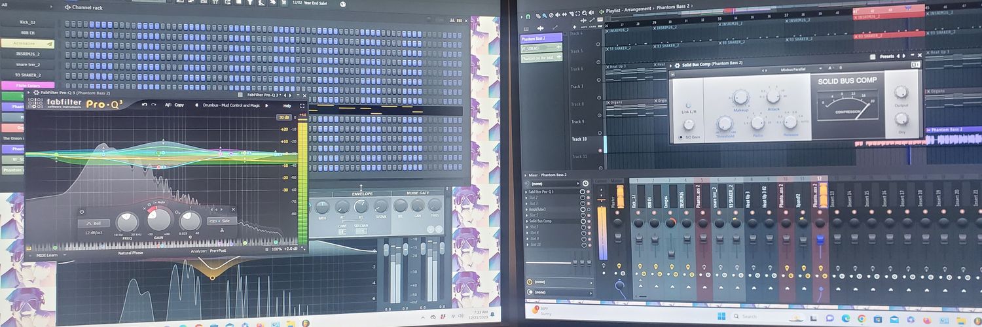Screen dimensions: 982x327
Task: Click the redo arrow in Pro-Q 3
Action: [x=154, y=105]
